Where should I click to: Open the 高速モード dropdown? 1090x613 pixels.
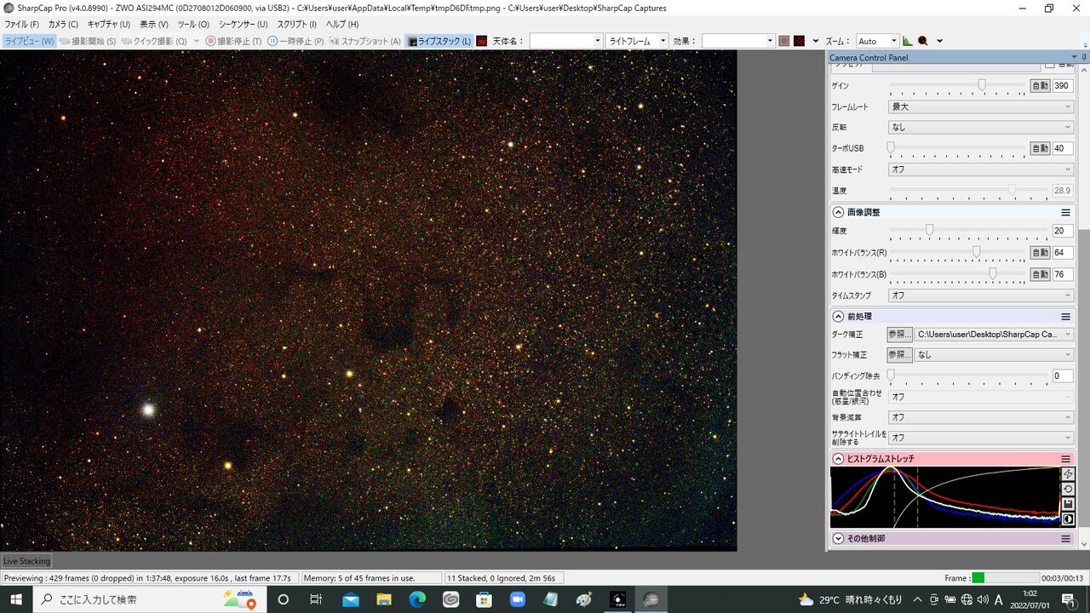981,169
